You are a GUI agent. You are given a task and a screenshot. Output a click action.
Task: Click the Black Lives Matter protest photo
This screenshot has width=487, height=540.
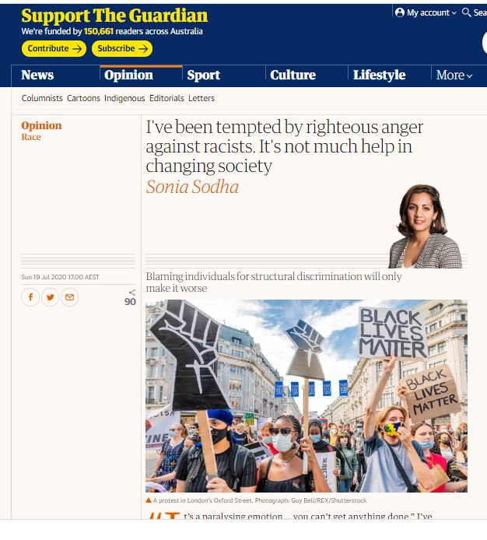(x=307, y=396)
